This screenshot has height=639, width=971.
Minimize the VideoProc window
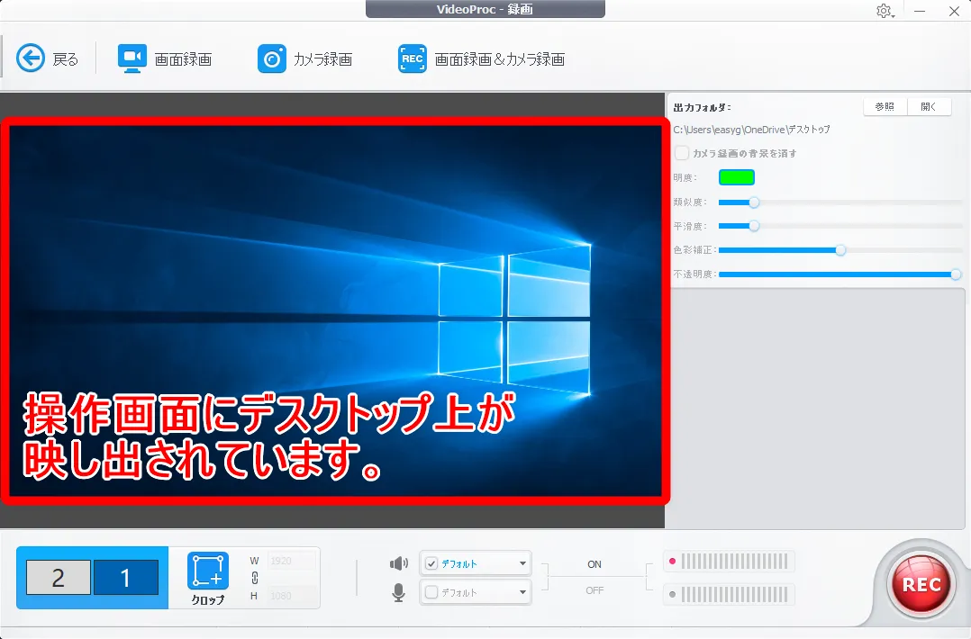pyautogui.click(x=920, y=11)
